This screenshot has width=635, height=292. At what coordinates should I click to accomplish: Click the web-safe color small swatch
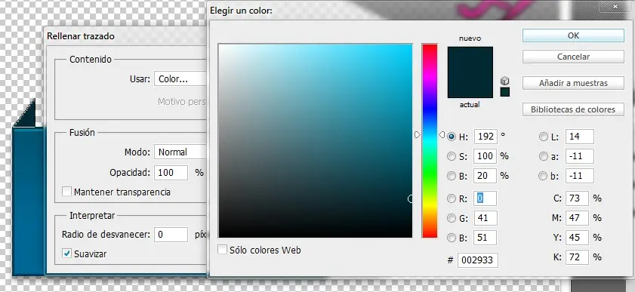pos(504,92)
